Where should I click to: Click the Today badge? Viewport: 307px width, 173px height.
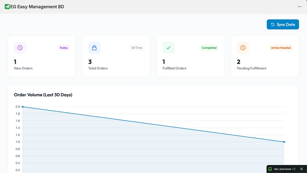tap(64, 48)
